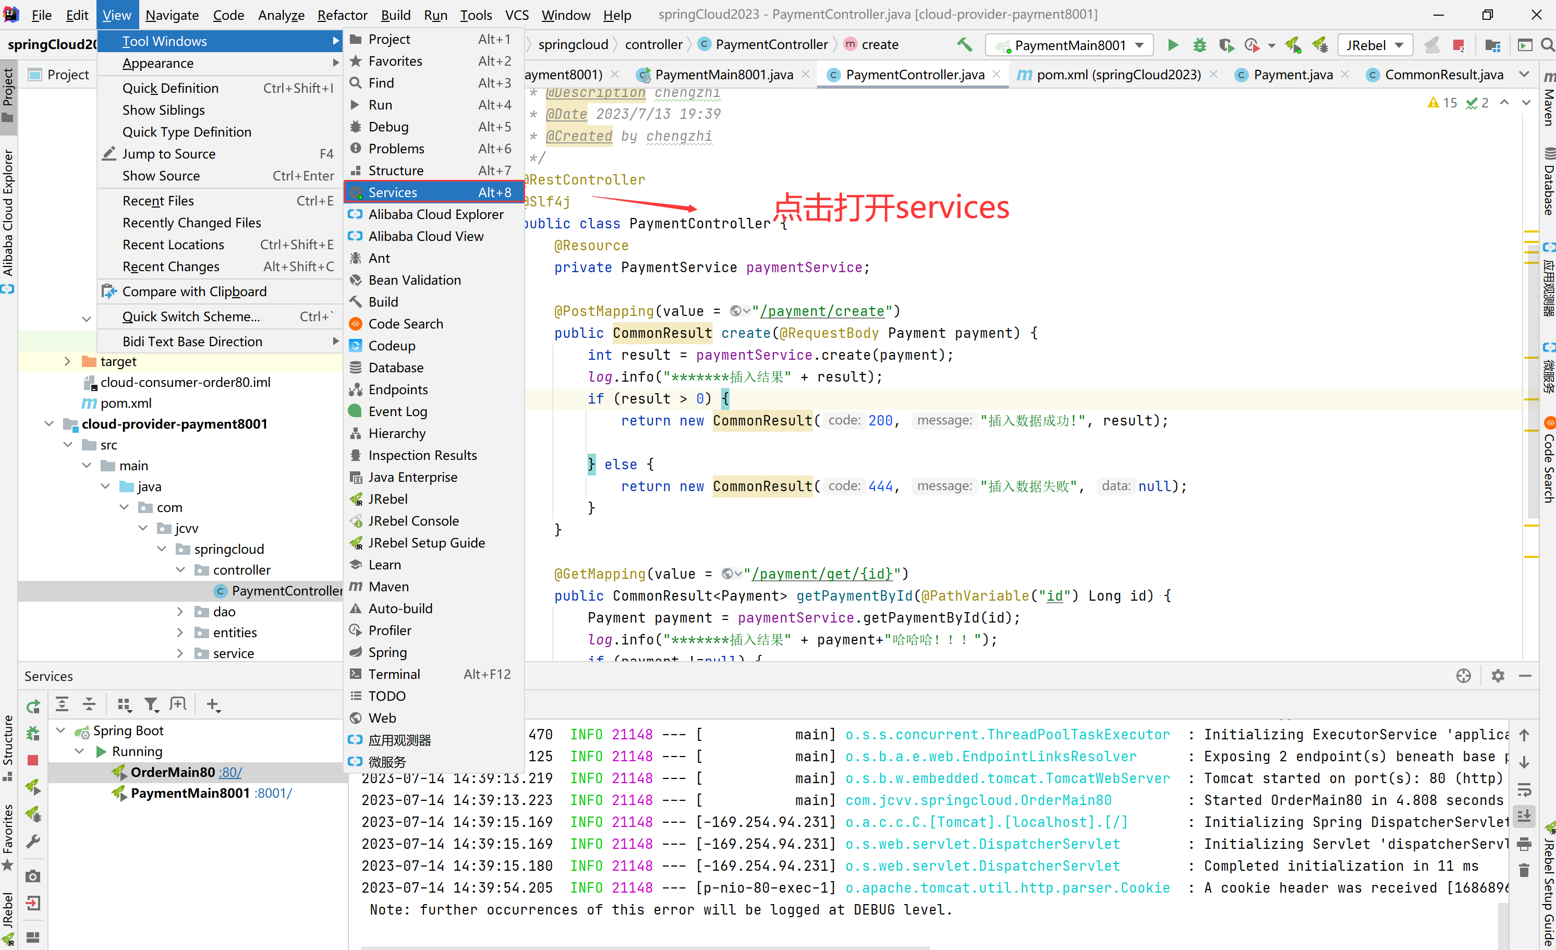Click the Build hammer icon in toolbar

964,45
